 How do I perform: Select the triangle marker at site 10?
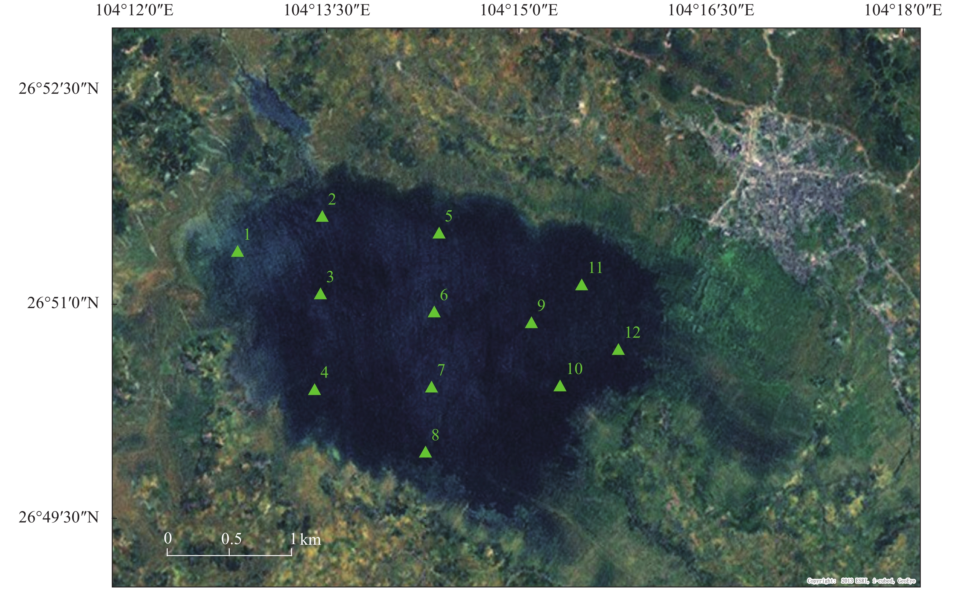pos(560,387)
